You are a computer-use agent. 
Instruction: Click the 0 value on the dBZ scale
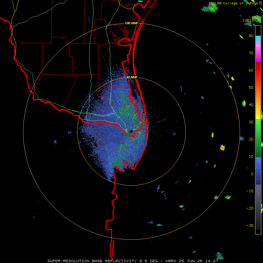click(252, 174)
